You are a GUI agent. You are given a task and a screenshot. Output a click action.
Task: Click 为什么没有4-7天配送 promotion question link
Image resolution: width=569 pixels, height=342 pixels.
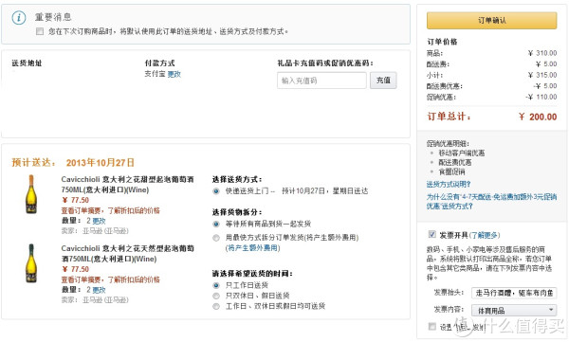(x=491, y=202)
